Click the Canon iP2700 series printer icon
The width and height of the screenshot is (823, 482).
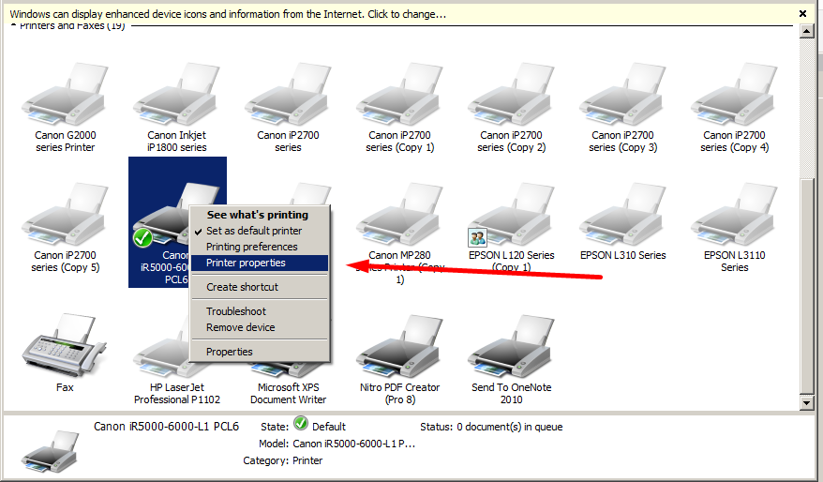[288, 95]
